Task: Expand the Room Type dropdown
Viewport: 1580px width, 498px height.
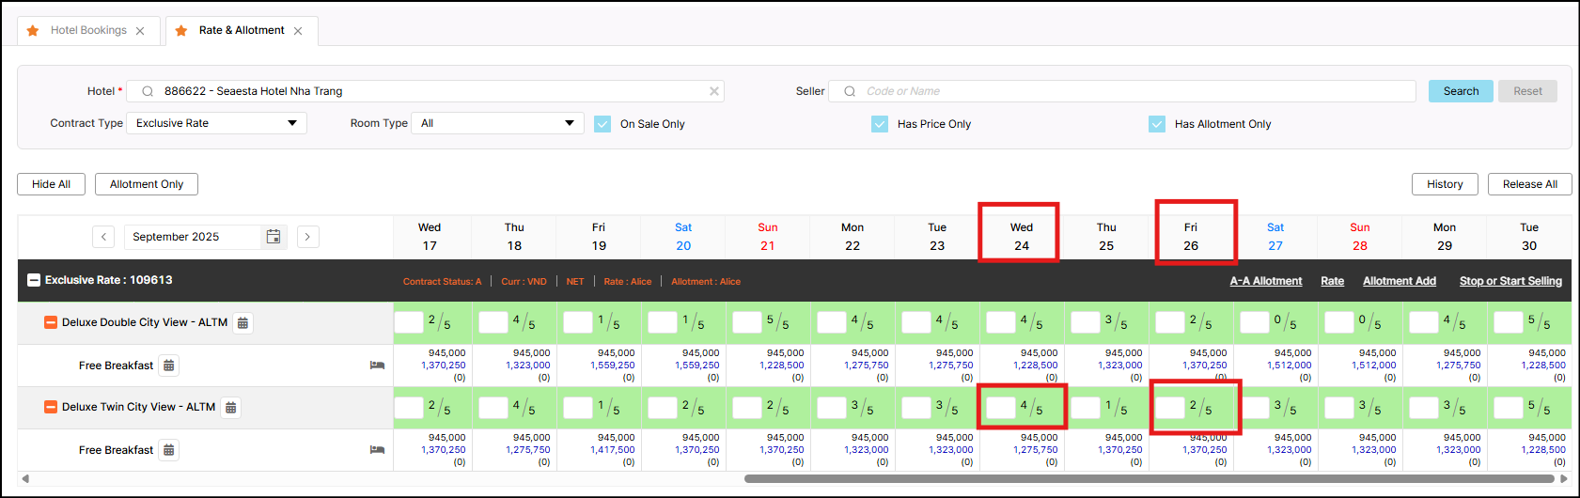Action: [497, 123]
